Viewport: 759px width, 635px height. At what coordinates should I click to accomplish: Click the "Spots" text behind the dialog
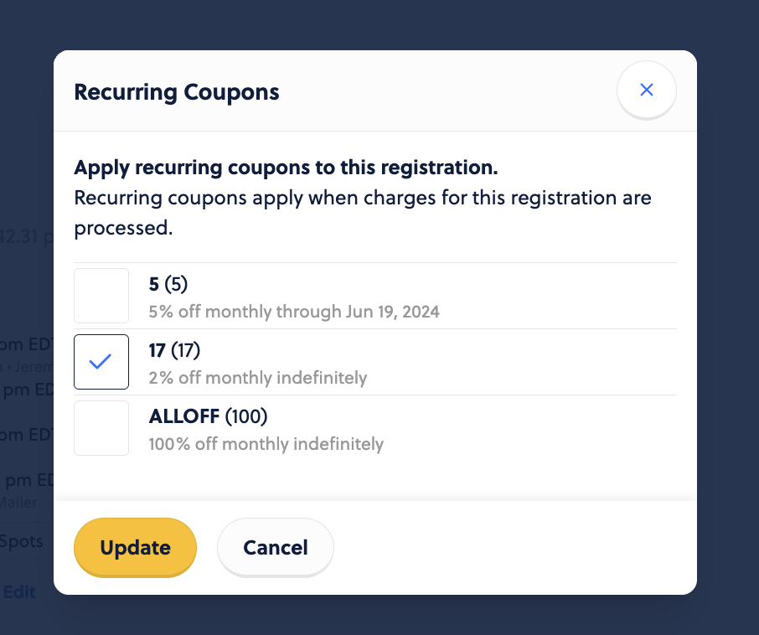pos(21,541)
